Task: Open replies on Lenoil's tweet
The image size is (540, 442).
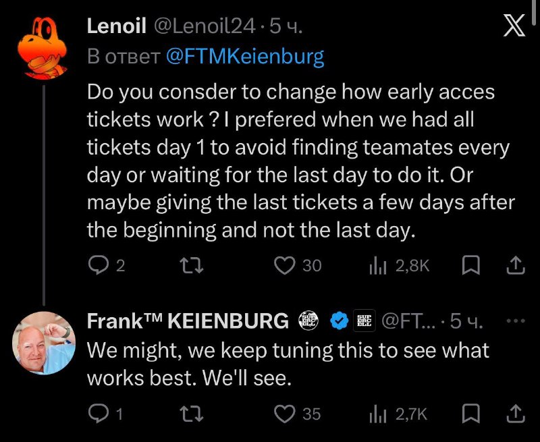Action: pyautogui.click(x=99, y=266)
